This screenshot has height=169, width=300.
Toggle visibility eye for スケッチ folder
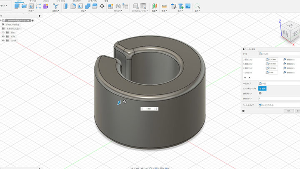[x=3, y=40]
